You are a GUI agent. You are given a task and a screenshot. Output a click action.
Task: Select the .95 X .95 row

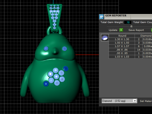(130, 53)
